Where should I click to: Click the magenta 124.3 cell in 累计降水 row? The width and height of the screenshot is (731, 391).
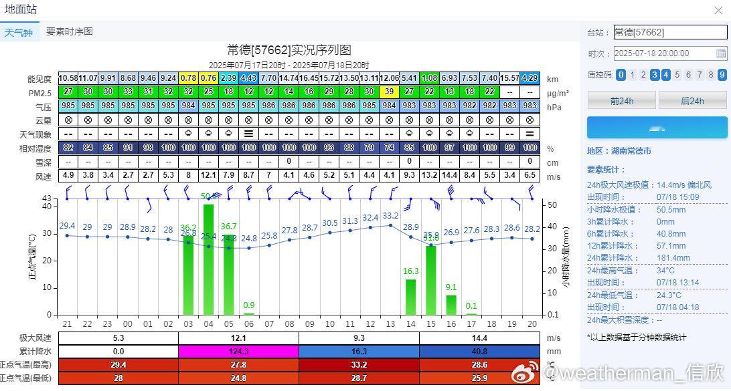(239, 352)
